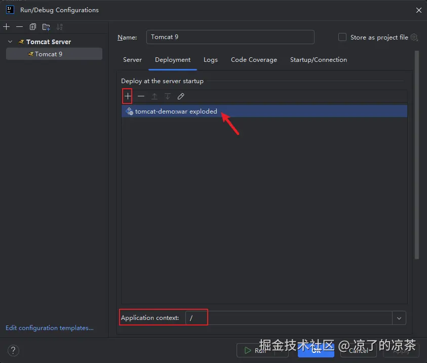The image size is (427, 363).
Task: Switch to the Server tab
Action: [132, 60]
